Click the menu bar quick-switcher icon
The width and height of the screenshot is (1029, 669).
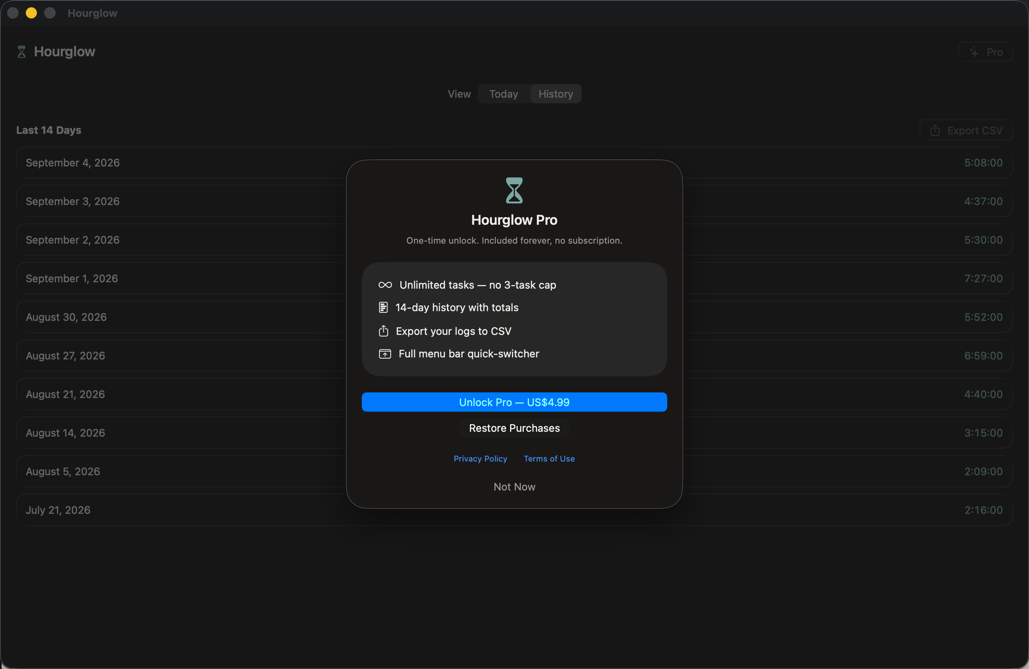click(385, 354)
